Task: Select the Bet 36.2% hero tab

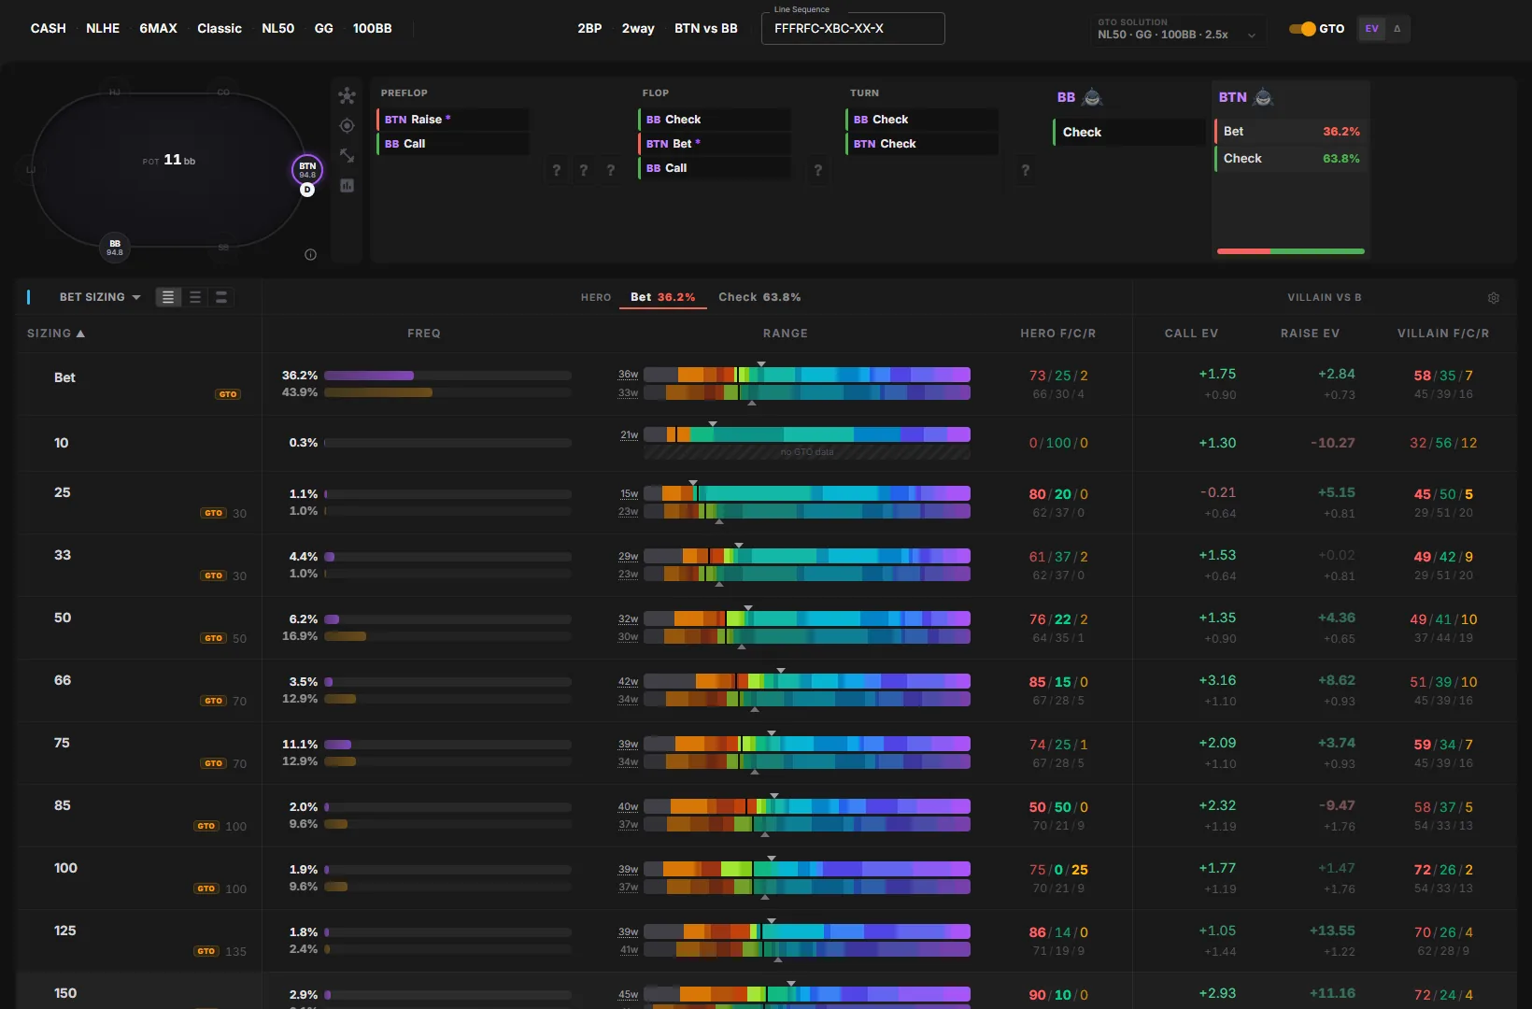Action: (662, 297)
